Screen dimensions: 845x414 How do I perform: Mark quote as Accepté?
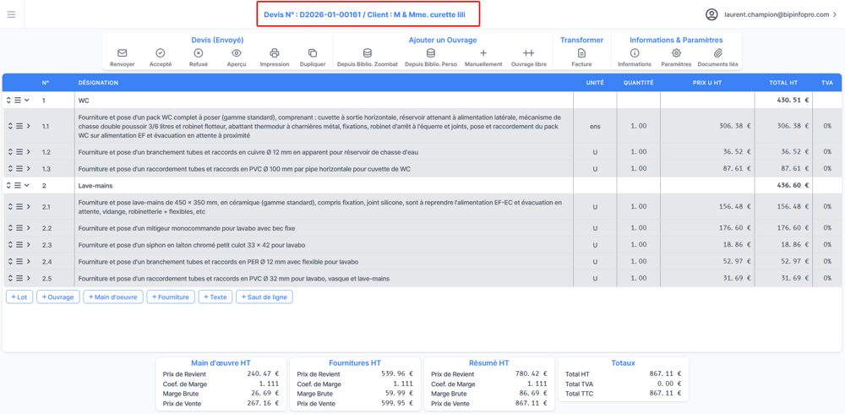coord(160,53)
